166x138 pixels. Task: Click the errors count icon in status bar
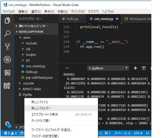[x=6, y=133]
